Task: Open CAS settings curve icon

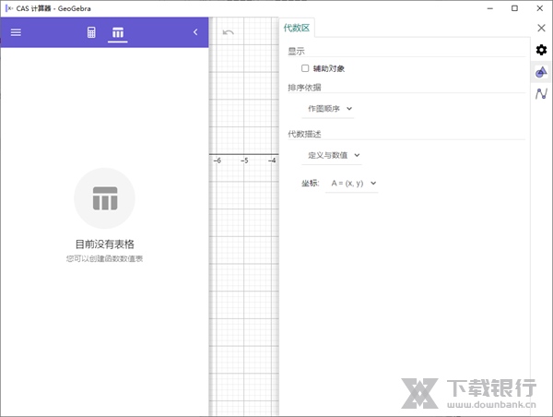Action: click(541, 93)
